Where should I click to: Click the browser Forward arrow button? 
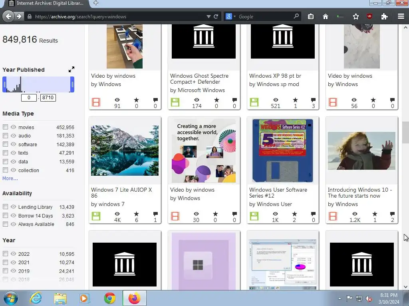(19, 16)
